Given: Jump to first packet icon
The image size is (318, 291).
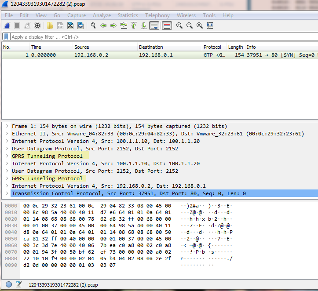Looking at the screenshot, I should (x=134, y=26).
